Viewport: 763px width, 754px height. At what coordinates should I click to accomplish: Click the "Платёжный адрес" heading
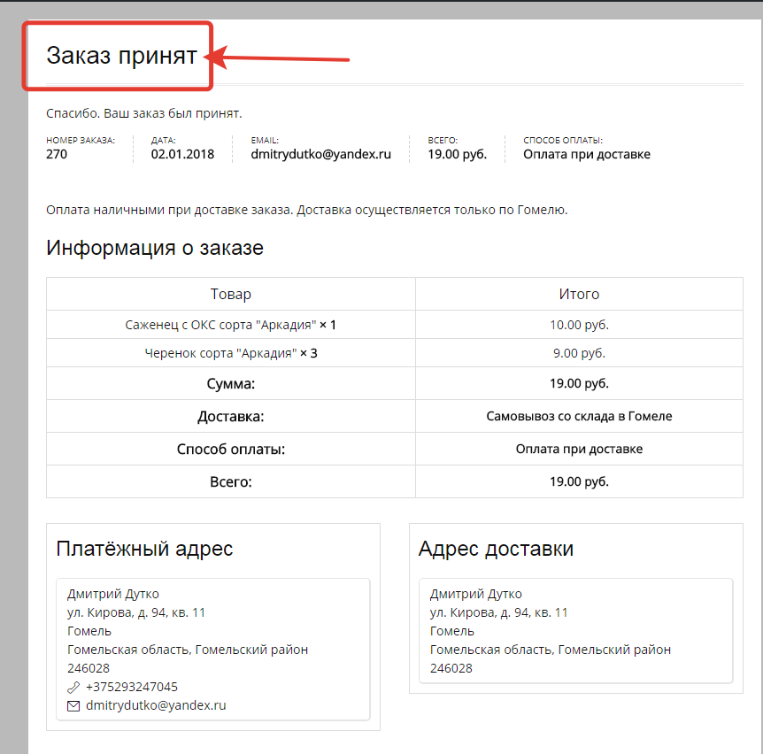(x=144, y=549)
